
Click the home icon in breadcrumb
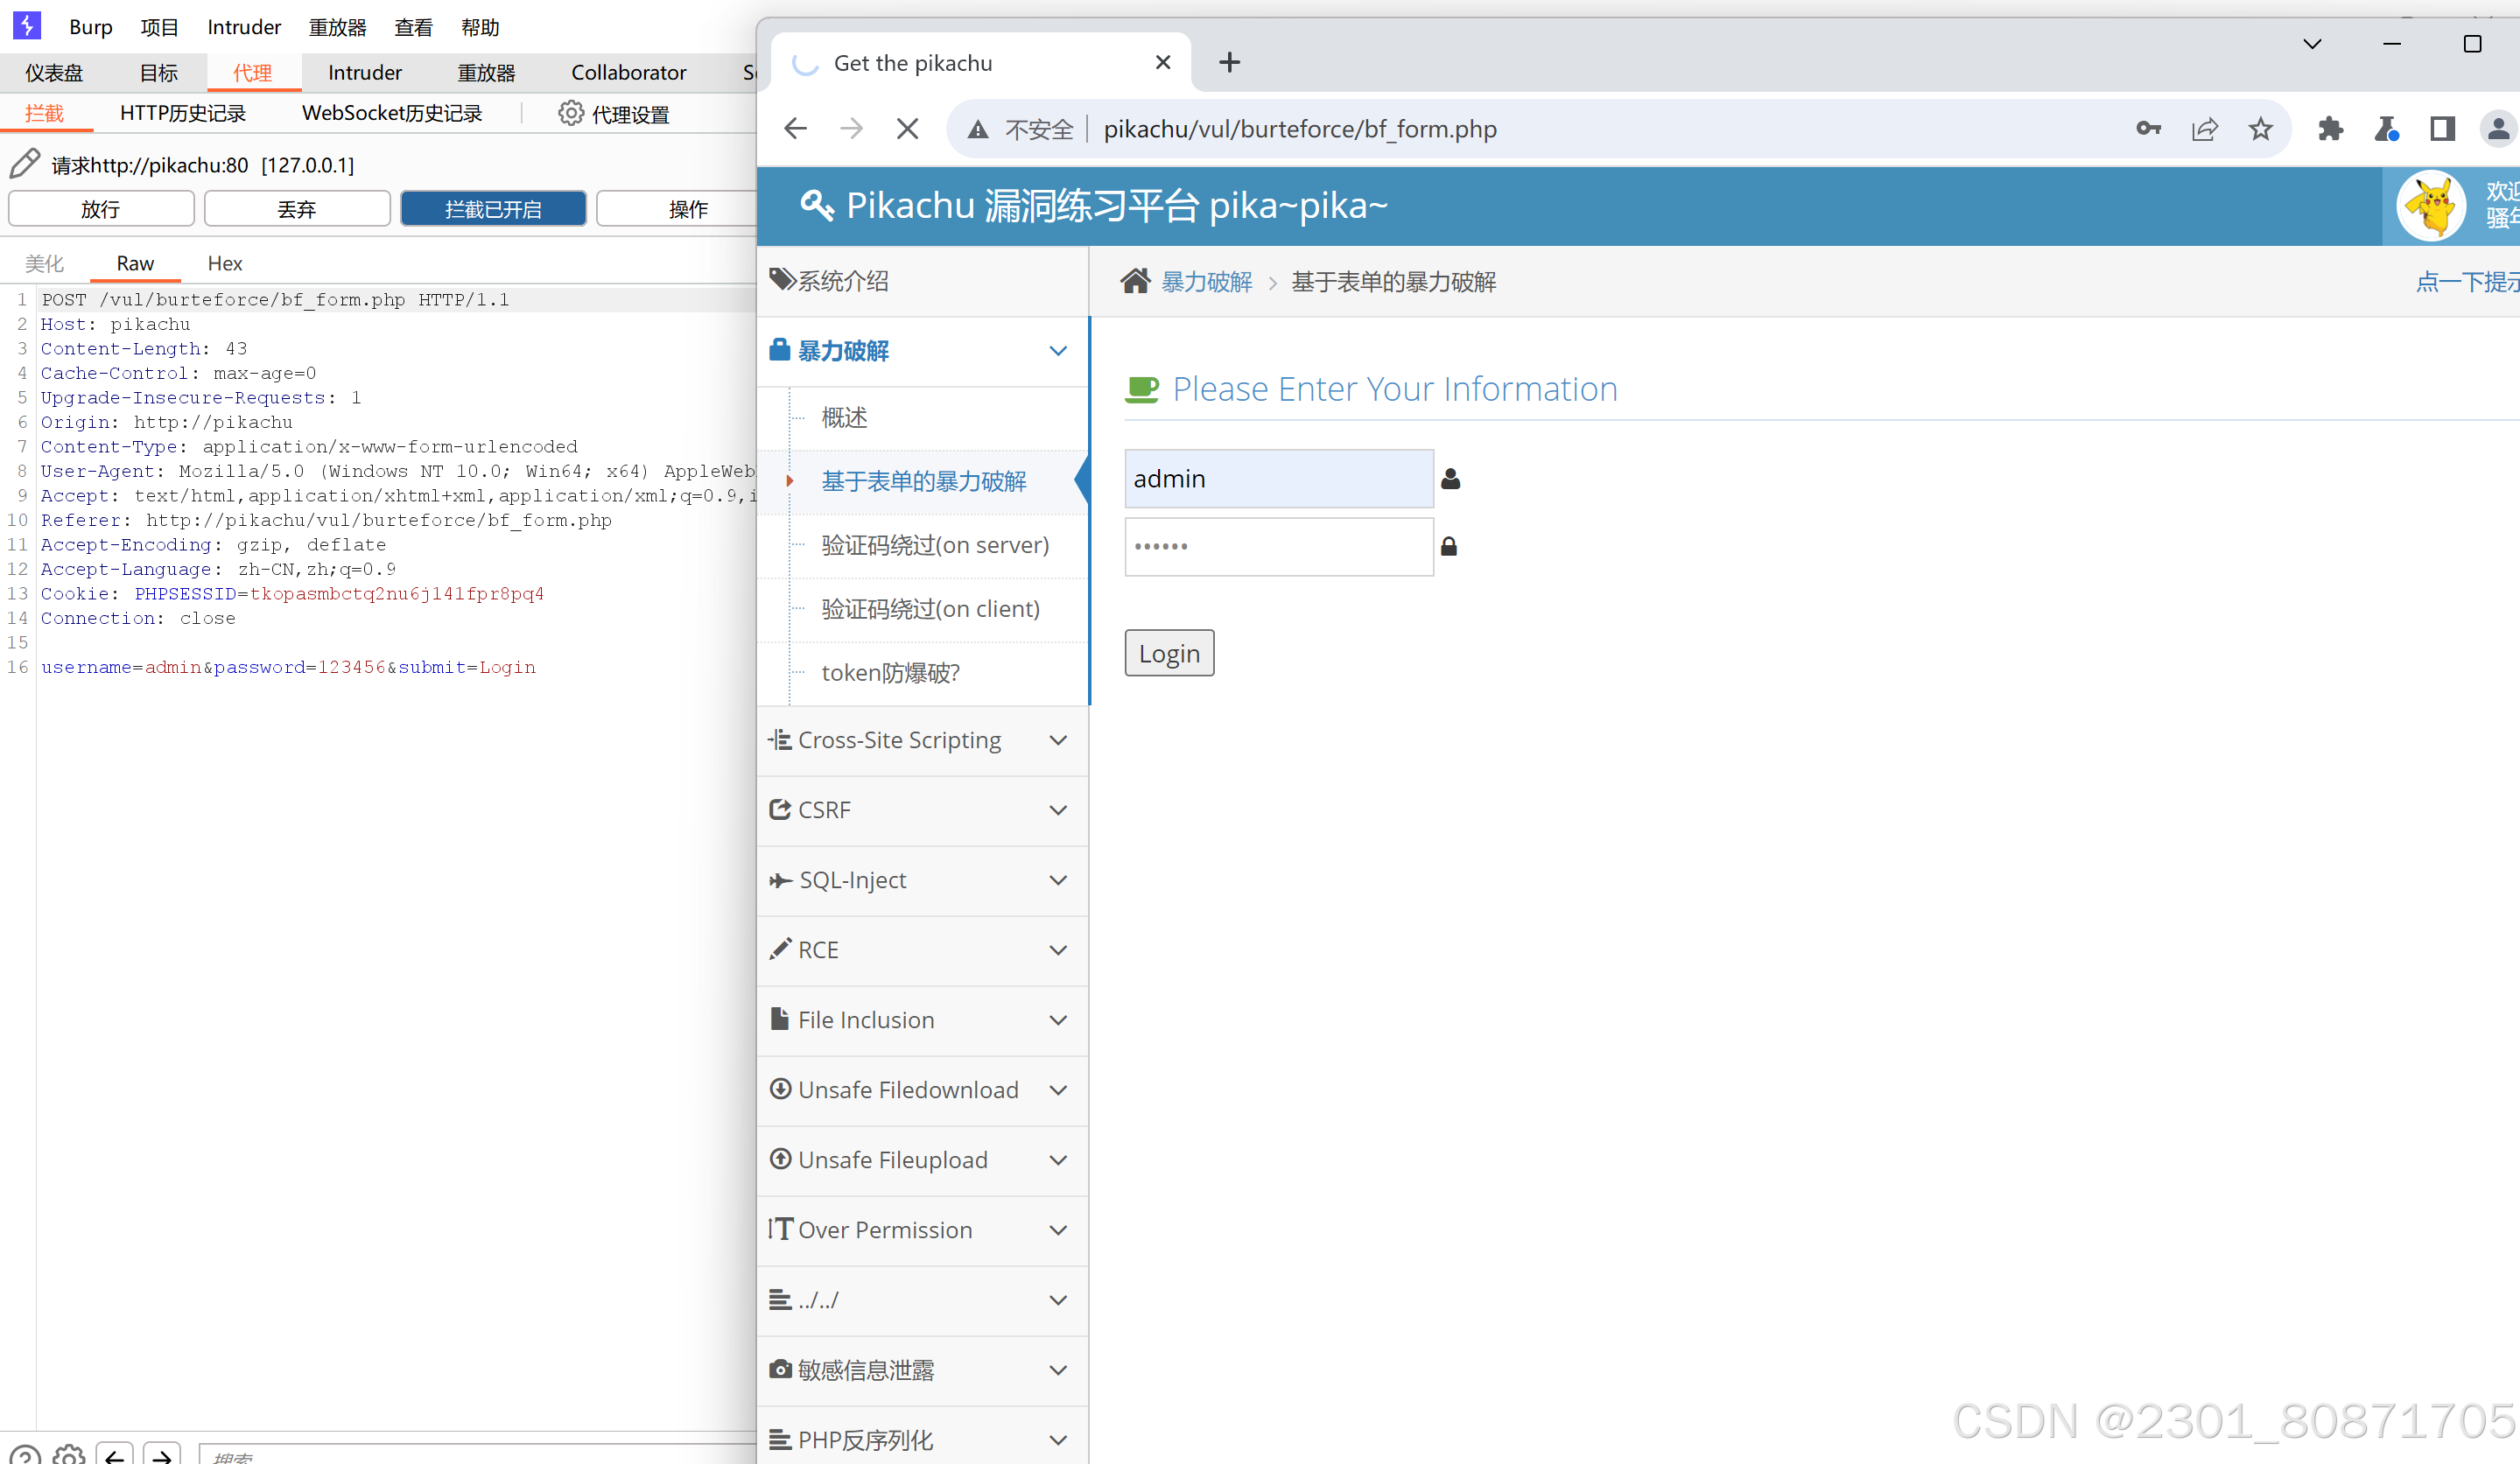pos(1135,282)
